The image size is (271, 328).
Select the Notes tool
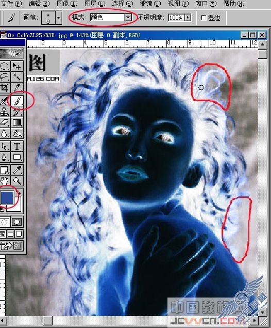pyautogui.click(x=4, y=170)
